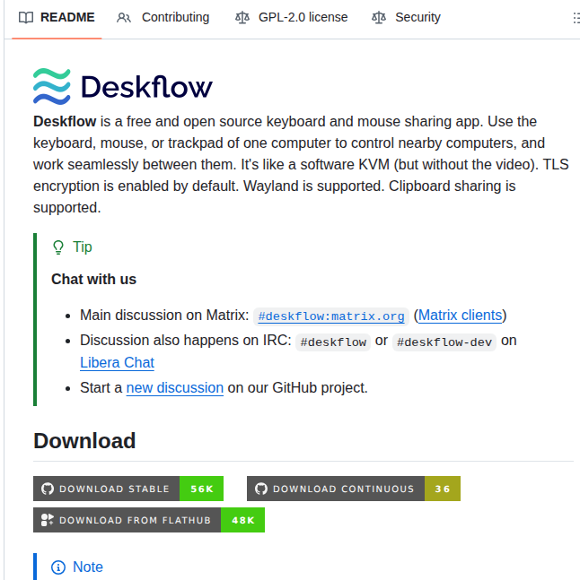Click the 48K count on Flathub badge
The height and width of the screenshot is (580, 580).
pos(243,520)
